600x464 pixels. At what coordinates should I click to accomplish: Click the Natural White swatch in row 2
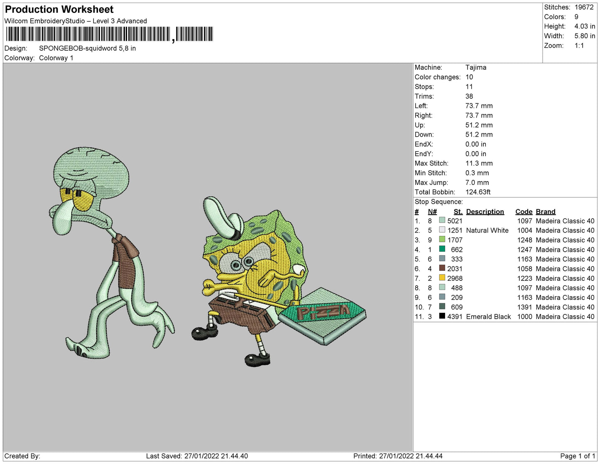tap(442, 230)
